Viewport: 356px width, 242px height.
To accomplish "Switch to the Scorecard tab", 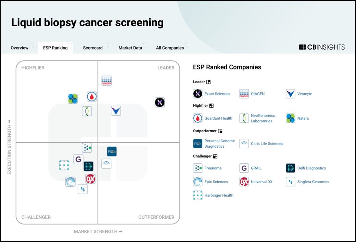I will (93, 48).
